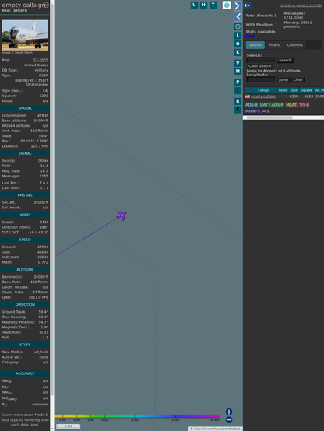324x431 pixels.
Task: Toggle the L map option button
Action: click(238, 36)
